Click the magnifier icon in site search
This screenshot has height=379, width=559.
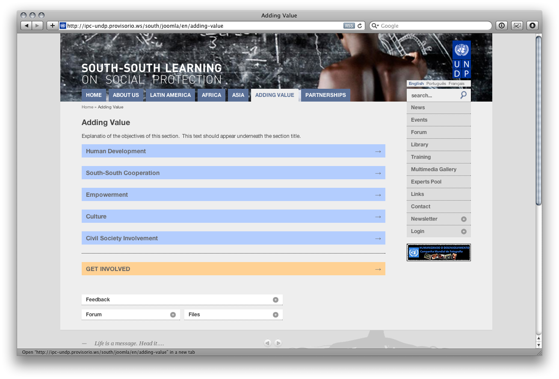[x=463, y=95]
